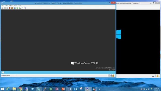Image resolution: width=161 pixels, height=91 pixels.
Task: Open the network signal tray icon
Action: pos(146,89)
